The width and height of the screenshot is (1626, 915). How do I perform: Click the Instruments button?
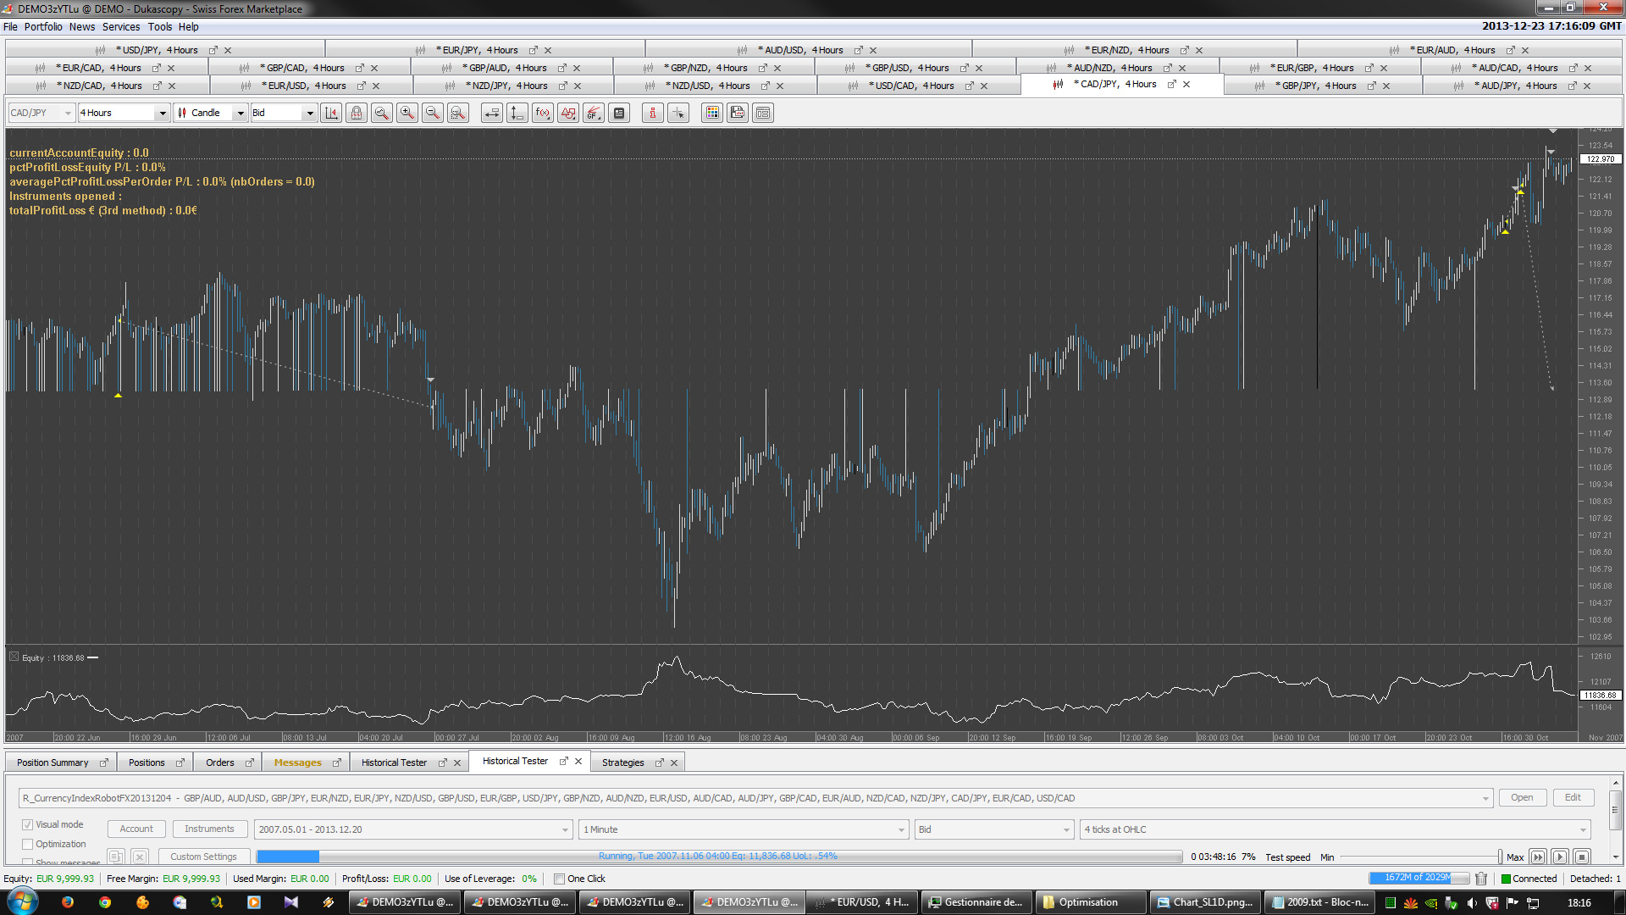[209, 829]
